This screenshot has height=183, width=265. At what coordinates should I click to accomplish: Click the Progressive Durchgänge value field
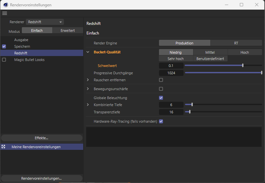pos(171,73)
